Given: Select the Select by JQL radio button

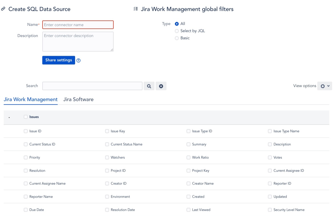Looking at the screenshot, I should 177,31.
